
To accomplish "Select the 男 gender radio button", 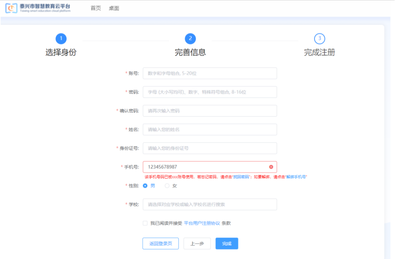I will pyautogui.click(x=145, y=186).
